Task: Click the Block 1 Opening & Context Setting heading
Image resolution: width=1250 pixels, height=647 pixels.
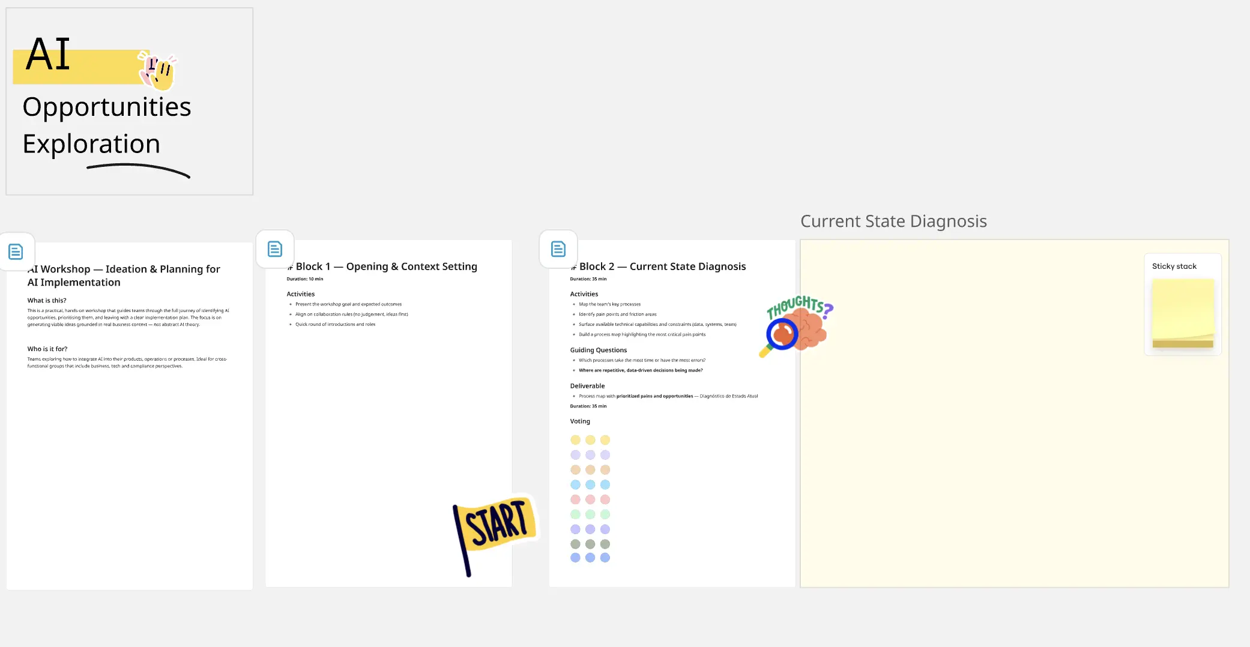Action: coord(386,266)
